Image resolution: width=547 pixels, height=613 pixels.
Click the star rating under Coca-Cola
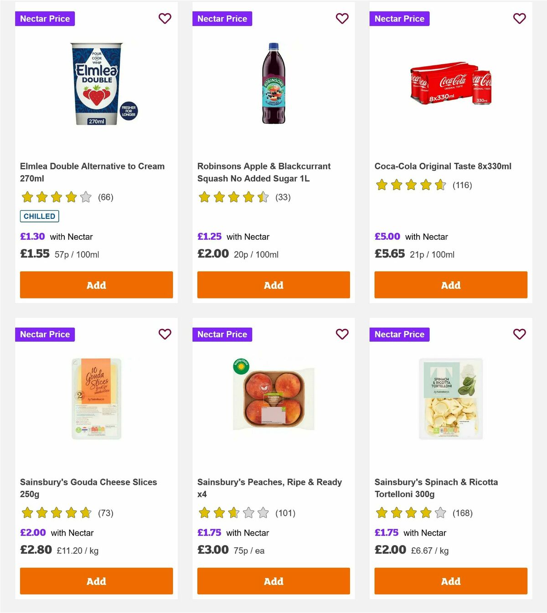410,185
